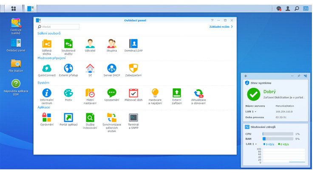Viewport: 323px width, 174px height.
Task: Open widget panel options icon
Action: [x=305, y=76]
